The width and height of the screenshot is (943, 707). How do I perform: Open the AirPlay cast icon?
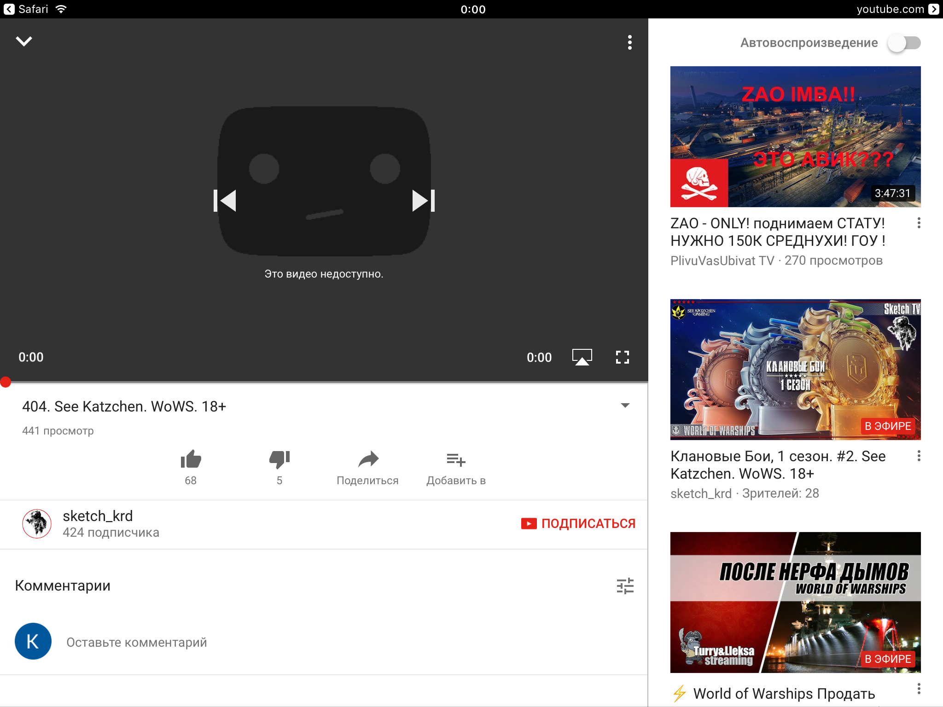(582, 357)
